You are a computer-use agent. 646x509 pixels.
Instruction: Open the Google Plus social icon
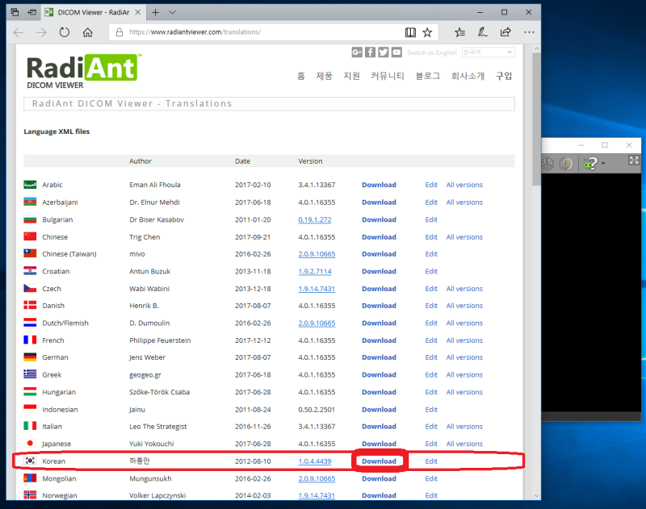[357, 52]
